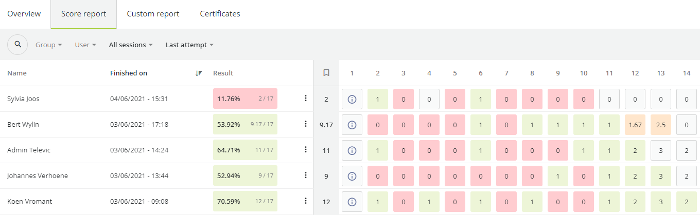Expand the User filter dropdown
The image size is (700, 215).
tap(85, 45)
